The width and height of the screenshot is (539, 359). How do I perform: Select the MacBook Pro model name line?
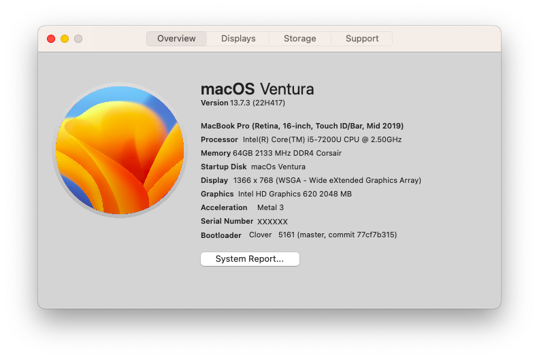tap(301, 126)
